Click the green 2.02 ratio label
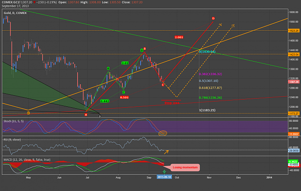This screenshot has height=191, width=301. tap(125, 63)
